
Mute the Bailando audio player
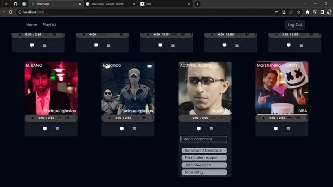click(144, 118)
